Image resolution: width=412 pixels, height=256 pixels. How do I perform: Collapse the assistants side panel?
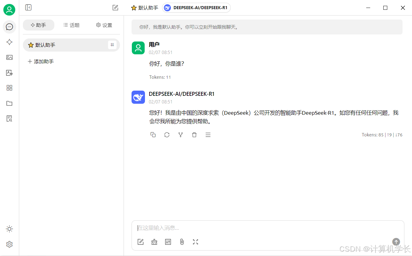coord(28,8)
